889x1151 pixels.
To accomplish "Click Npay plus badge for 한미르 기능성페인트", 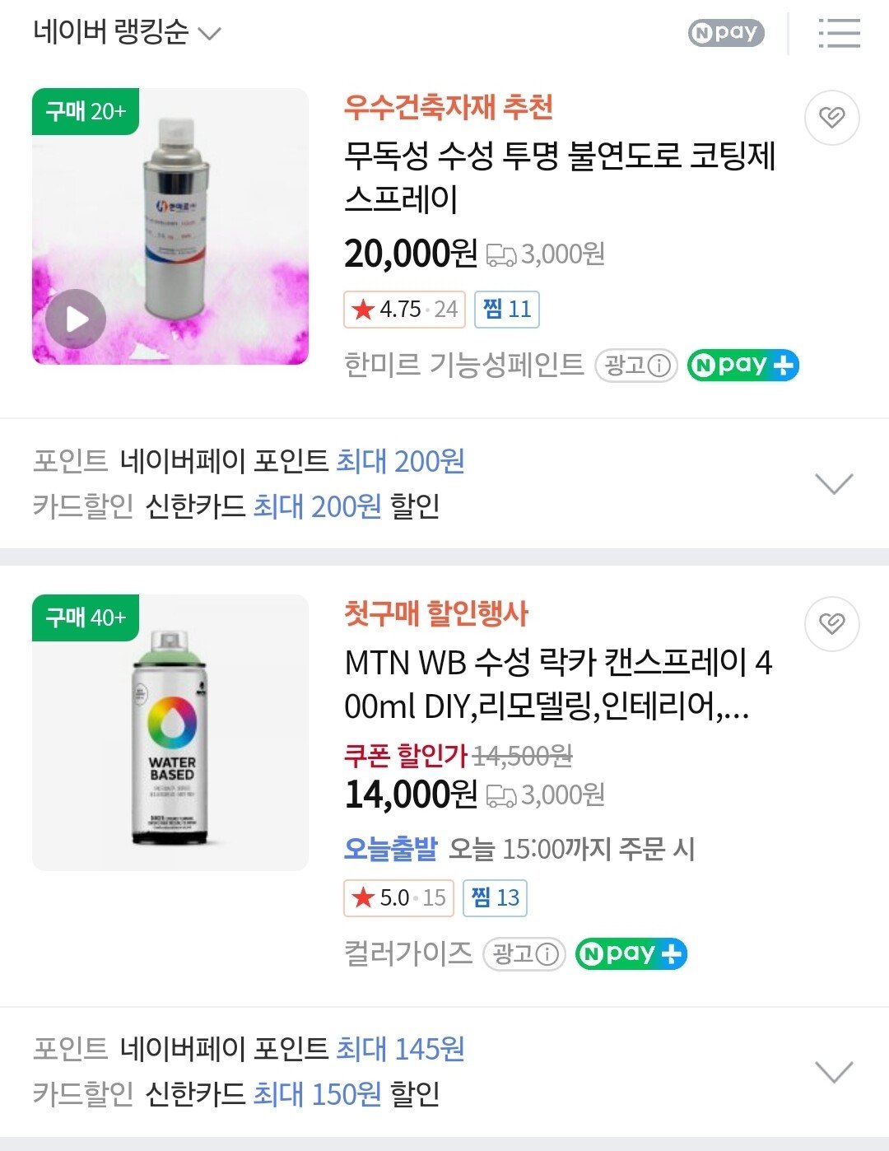I will click(x=742, y=366).
